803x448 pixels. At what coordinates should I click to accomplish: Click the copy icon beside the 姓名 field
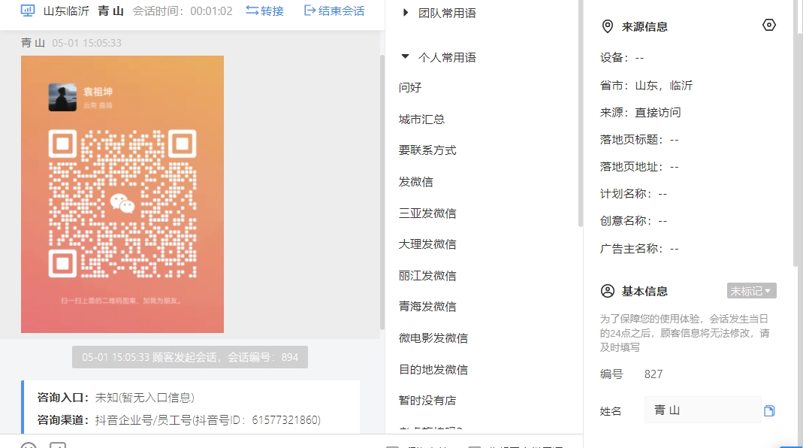(769, 410)
